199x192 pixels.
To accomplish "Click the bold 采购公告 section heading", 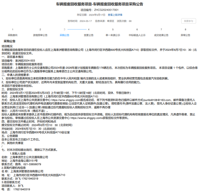I will [x=10, y=41].
